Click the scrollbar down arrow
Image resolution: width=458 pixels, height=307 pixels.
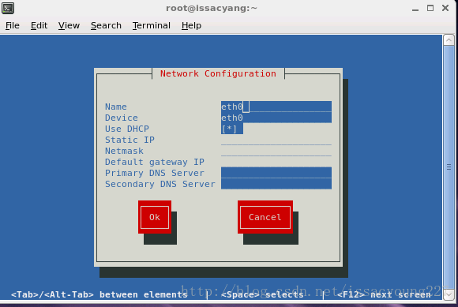pos(449,294)
